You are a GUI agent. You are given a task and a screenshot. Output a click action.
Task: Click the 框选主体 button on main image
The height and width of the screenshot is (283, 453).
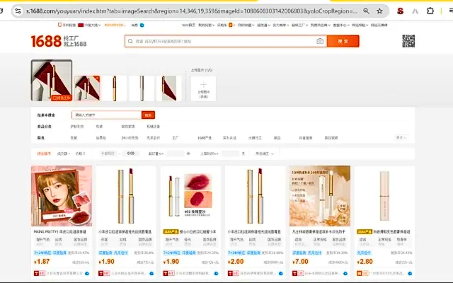tap(61, 98)
